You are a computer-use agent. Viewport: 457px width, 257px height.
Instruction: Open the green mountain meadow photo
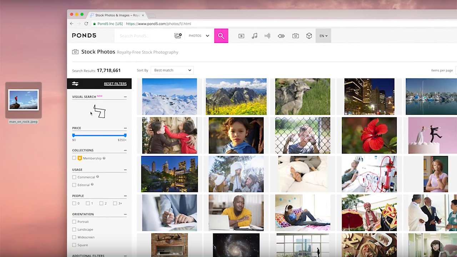click(x=236, y=97)
